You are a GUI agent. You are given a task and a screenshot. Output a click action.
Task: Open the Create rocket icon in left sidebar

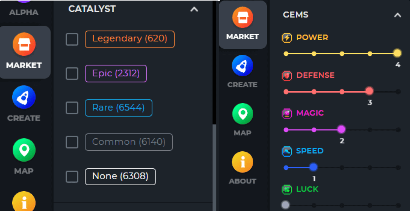tap(24, 97)
